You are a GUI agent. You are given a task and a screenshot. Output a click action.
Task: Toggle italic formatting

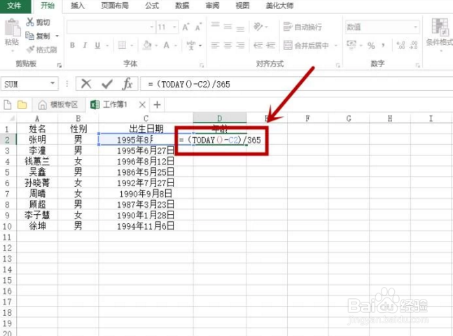(x=85, y=45)
